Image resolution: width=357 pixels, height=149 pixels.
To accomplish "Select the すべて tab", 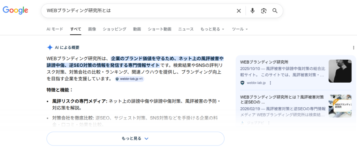I will coord(76,29).
